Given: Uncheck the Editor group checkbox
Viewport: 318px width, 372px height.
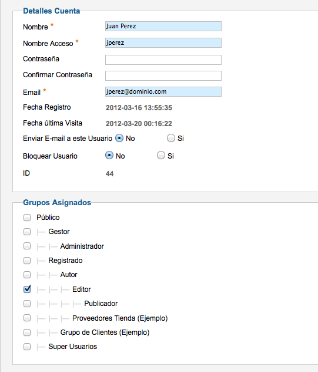Looking at the screenshot, I should [27, 289].
